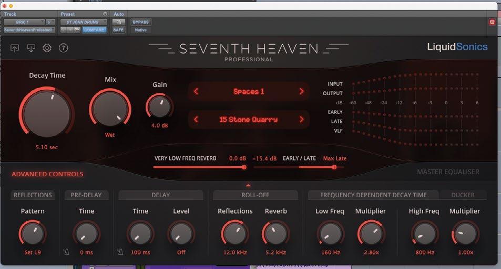Screen dimensions: 501x269
Task: Click the Set 19 pattern value
Action: pos(33,252)
